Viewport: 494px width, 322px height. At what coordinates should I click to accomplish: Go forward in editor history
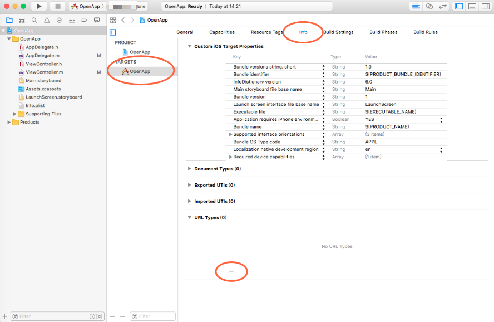(x=132, y=20)
